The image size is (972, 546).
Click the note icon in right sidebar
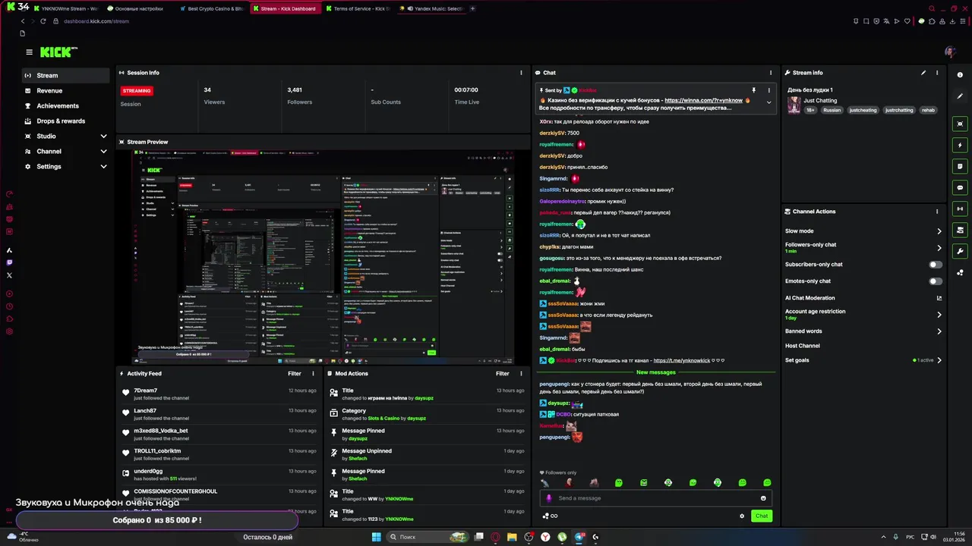point(960,166)
